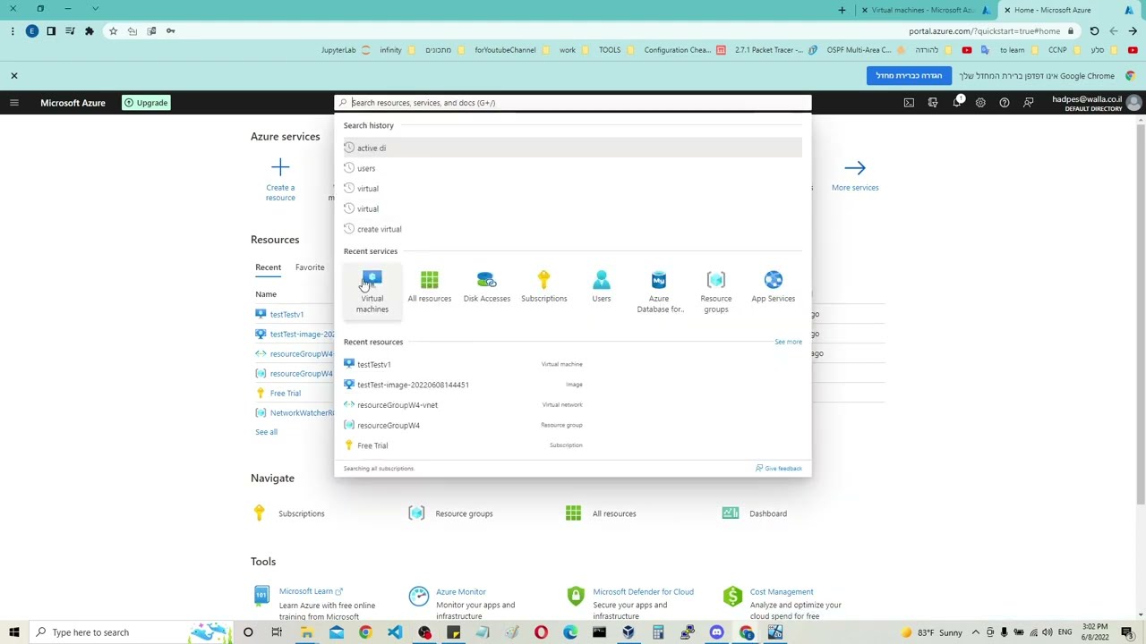Open All resources in recent services

pos(430,288)
